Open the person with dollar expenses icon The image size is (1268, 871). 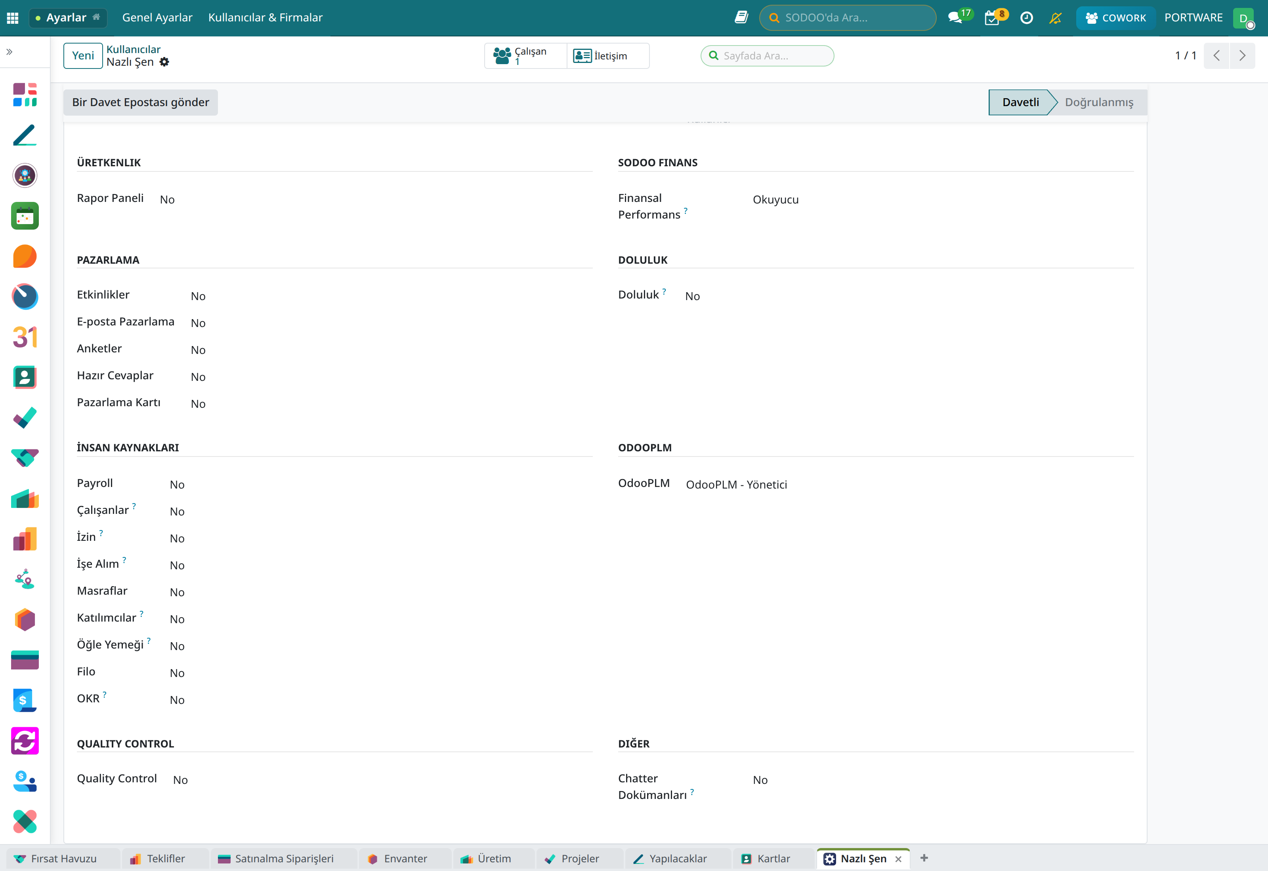point(25,781)
